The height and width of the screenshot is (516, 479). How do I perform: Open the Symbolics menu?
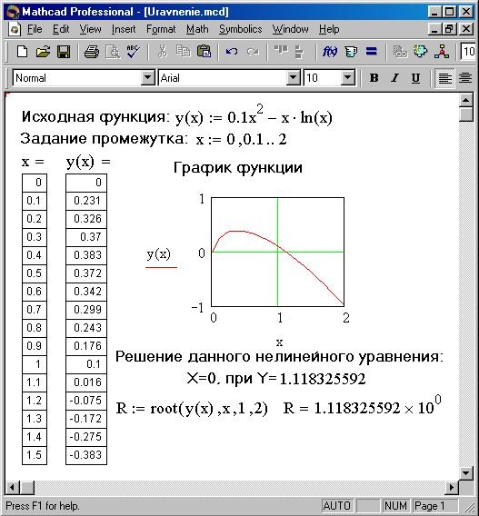(x=241, y=29)
